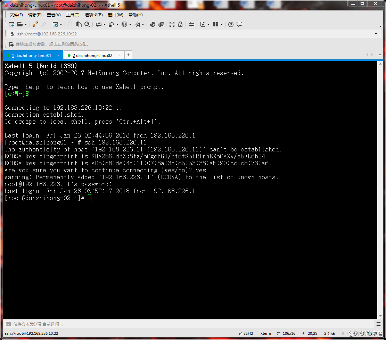
Task: Click the Find magnifier icon
Action: tap(87, 24)
